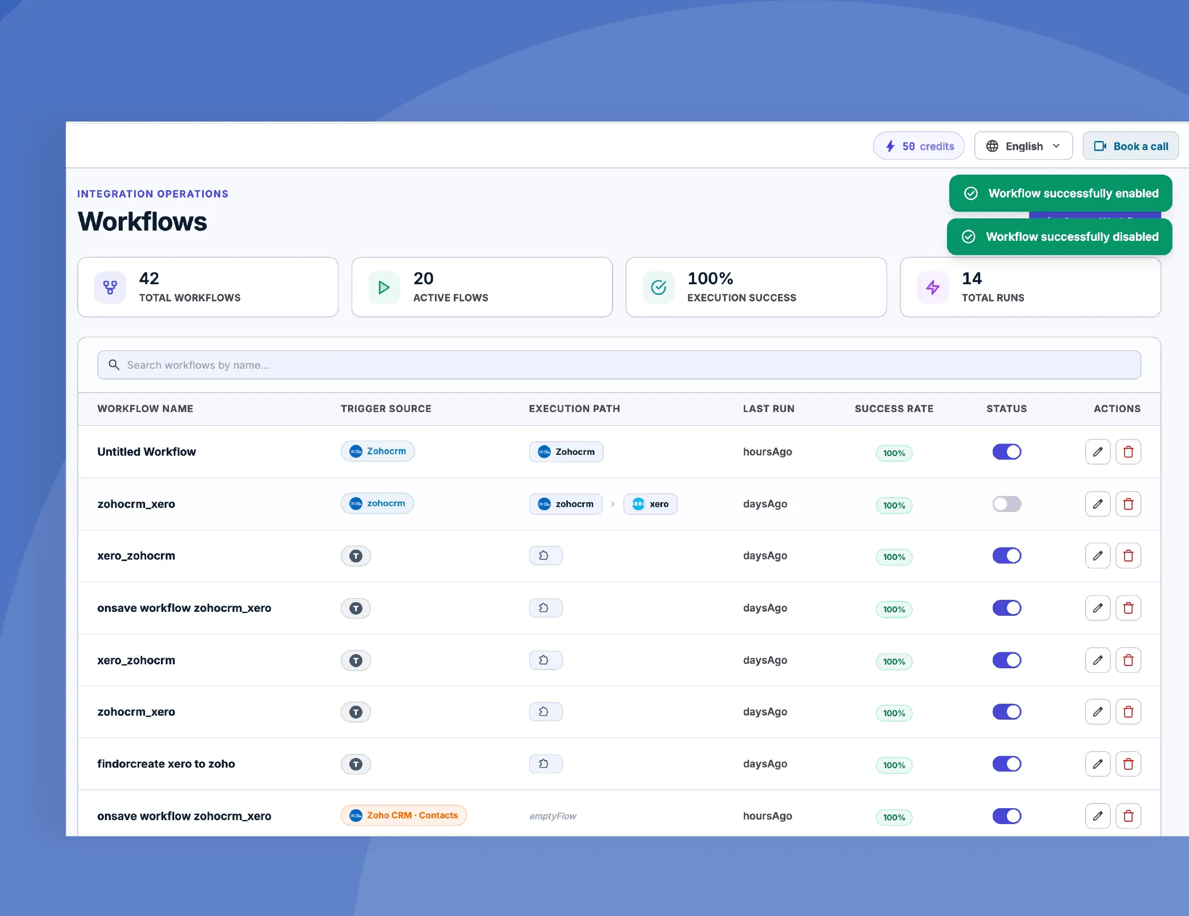Image resolution: width=1189 pixels, height=916 pixels.
Task: Edit the disabled zohocrm_xero workflow
Action: [1097, 504]
